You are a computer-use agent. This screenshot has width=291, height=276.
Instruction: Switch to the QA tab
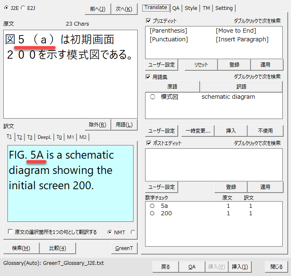click(176, 8)
